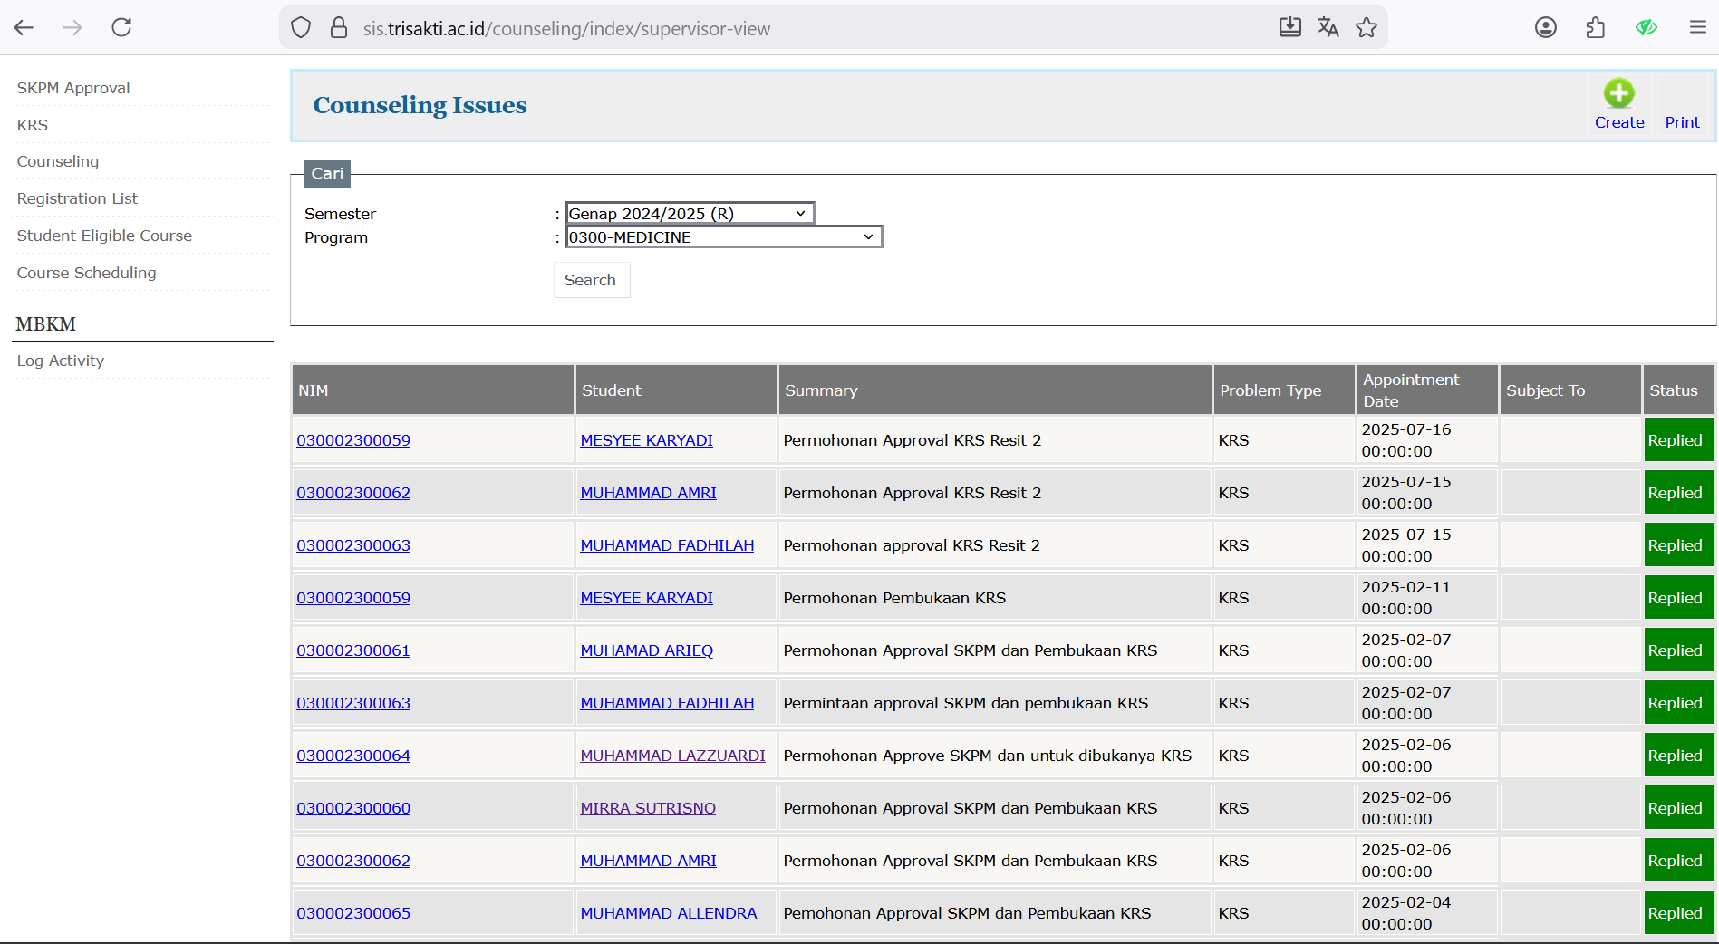Click the green plus Create icon
This screenshot has width=1719, height=944.
1618,93
